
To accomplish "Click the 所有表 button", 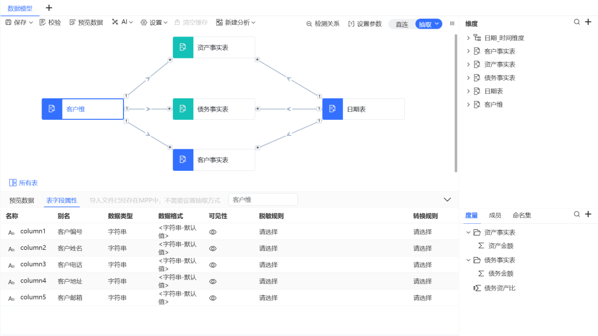I will [23, 182].
